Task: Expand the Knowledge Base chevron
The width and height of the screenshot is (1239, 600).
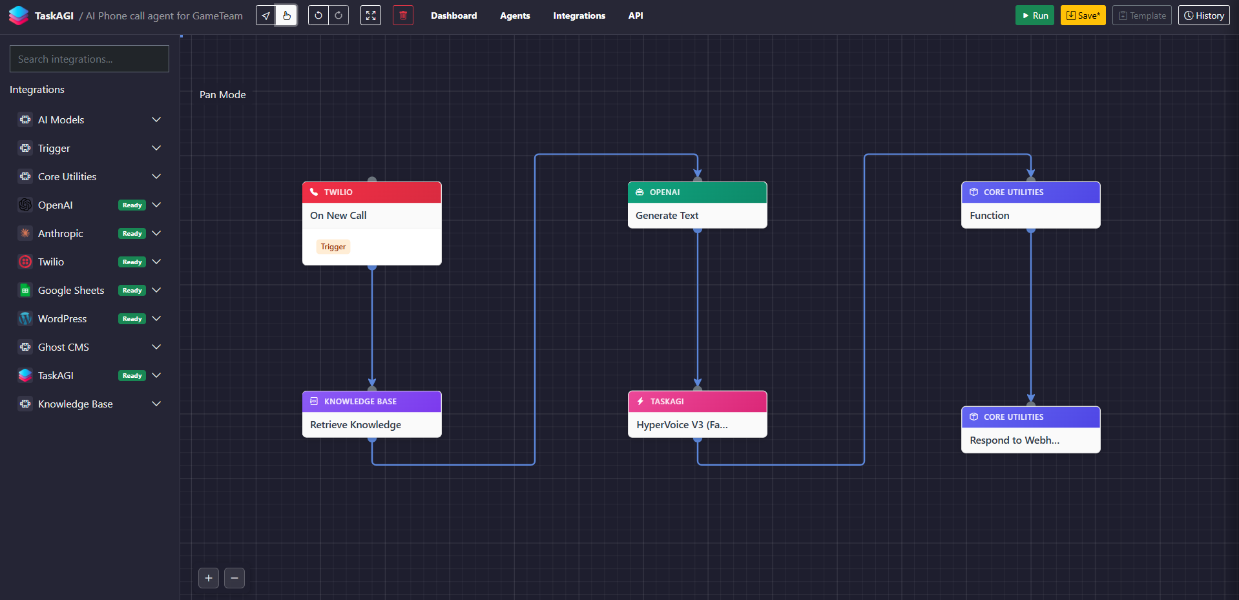Action: (156, 404)
